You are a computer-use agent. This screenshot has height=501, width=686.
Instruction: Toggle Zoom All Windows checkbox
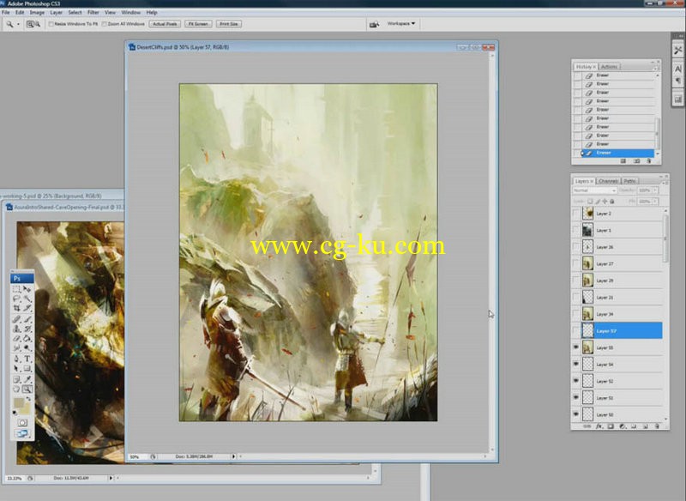[x=104, y=24]
